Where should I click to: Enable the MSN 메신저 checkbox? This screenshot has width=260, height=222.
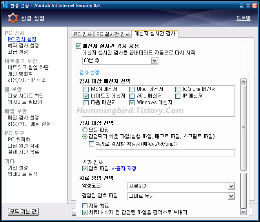[86, 89]
